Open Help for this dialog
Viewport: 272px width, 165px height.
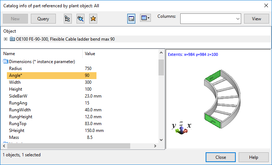tap(254, 157)
